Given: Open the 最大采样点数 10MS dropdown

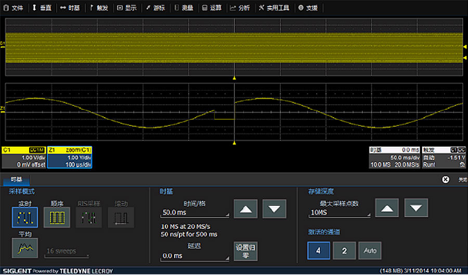Looking at the screenshot, I should click(x=340, y=213).
